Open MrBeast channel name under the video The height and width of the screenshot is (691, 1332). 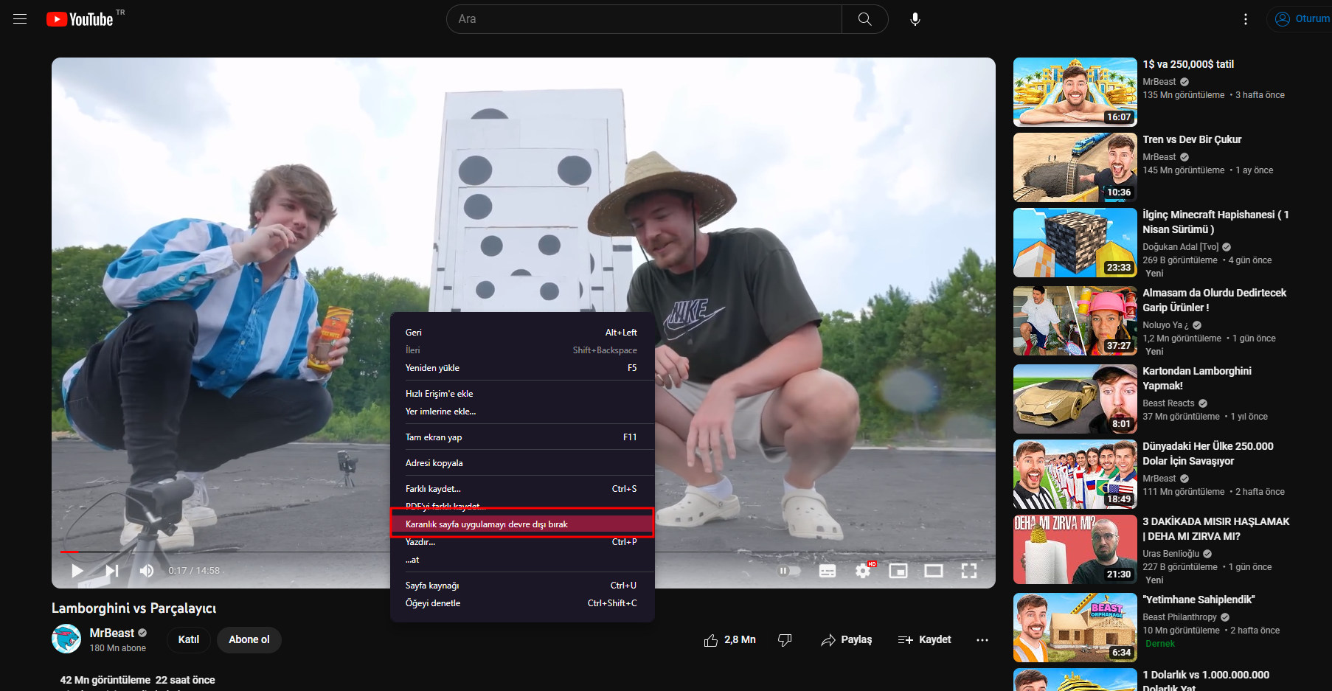click(112, 633)
